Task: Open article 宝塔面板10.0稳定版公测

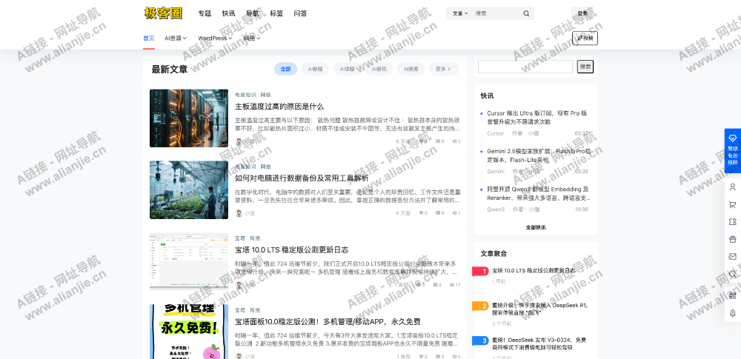Action: [x=328, y=322]
